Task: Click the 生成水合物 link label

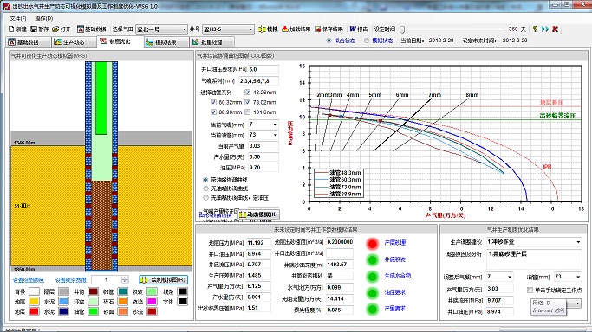Action: (398, 276)
